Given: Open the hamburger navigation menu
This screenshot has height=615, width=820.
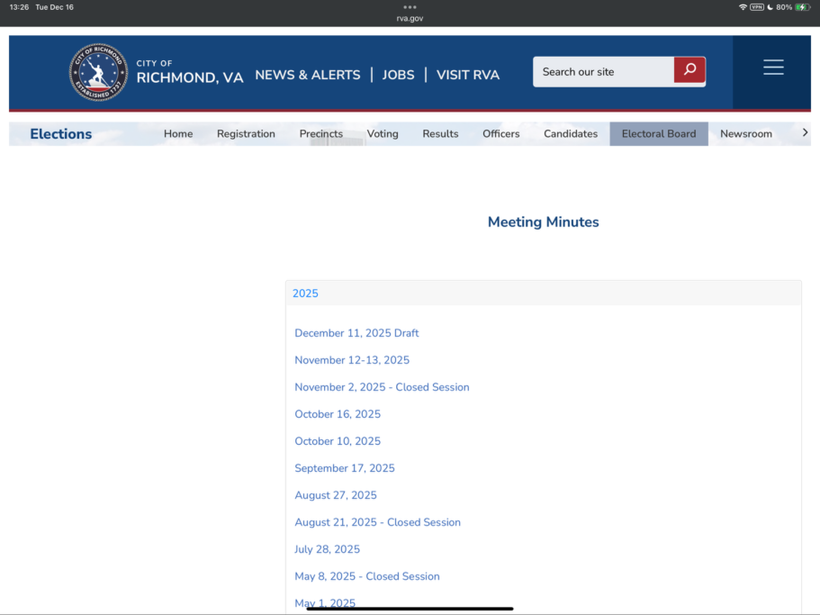Looking at the screenshot, I should coord(772,66).
